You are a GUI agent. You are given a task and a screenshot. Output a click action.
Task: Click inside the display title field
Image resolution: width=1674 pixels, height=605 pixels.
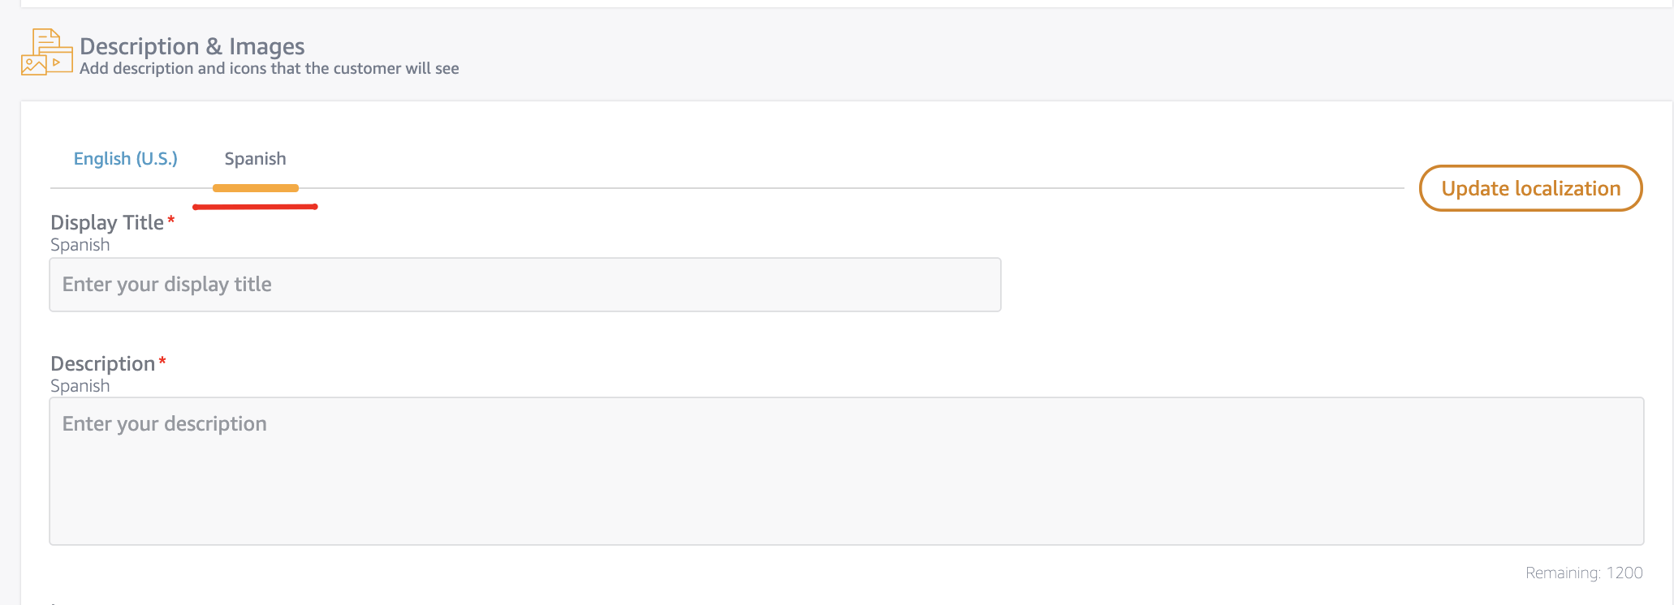[524, 285]
